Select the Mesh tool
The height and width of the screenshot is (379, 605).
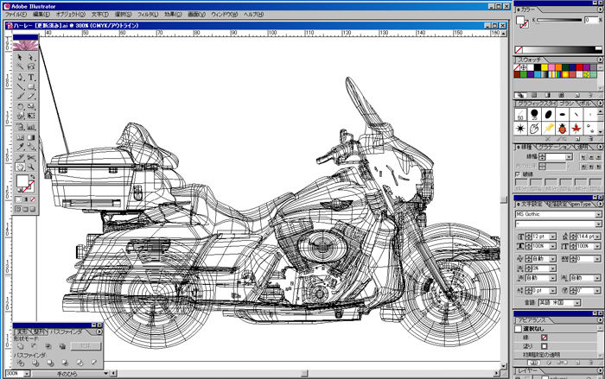coord(20,137)
